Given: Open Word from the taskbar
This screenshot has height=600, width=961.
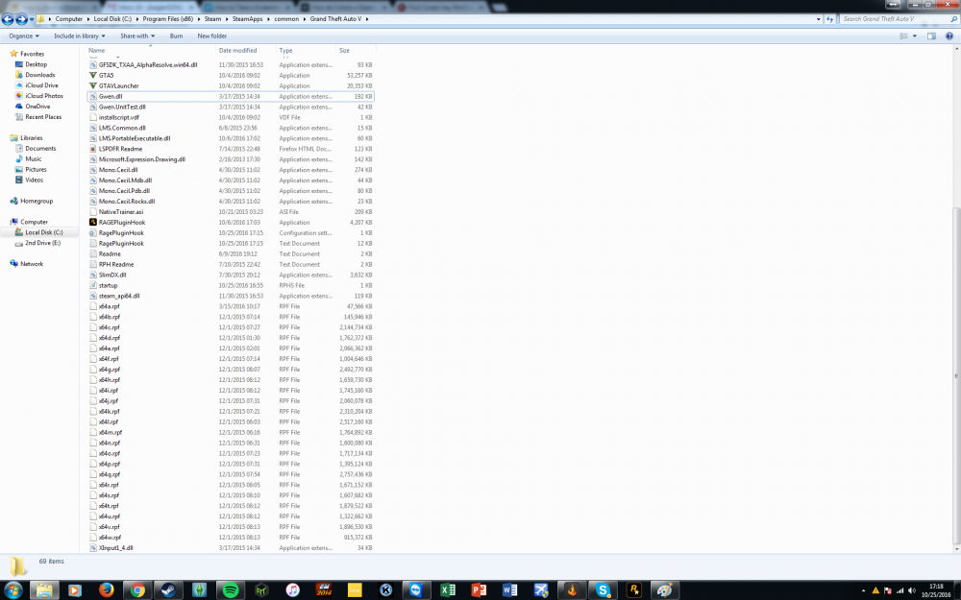Looking at the screenshot, I should pyautogui.click(x=510, y=590).
